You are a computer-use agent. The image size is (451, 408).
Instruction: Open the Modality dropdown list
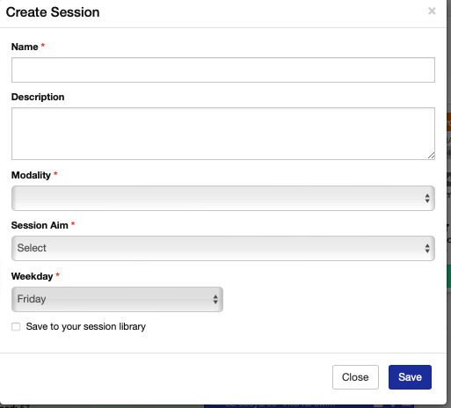(x=223, y=198)
